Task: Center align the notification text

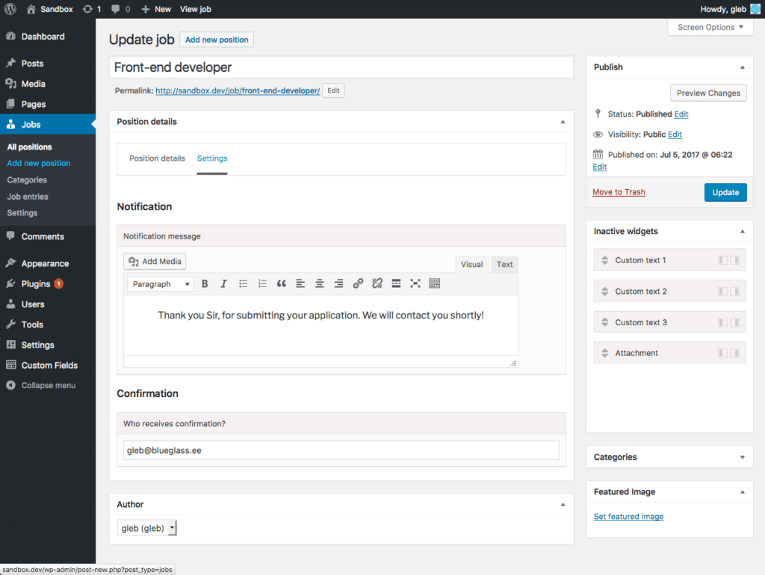Action: [x=320, y=284]
